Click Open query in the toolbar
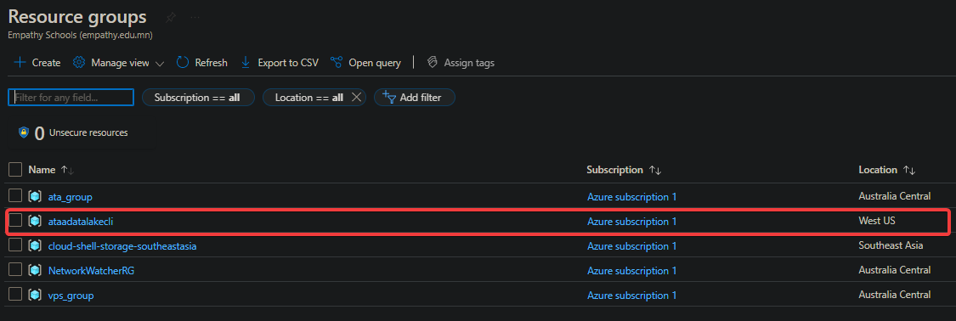Image resolution: width=956 pixels, height=321 pixels. point(365,62)
